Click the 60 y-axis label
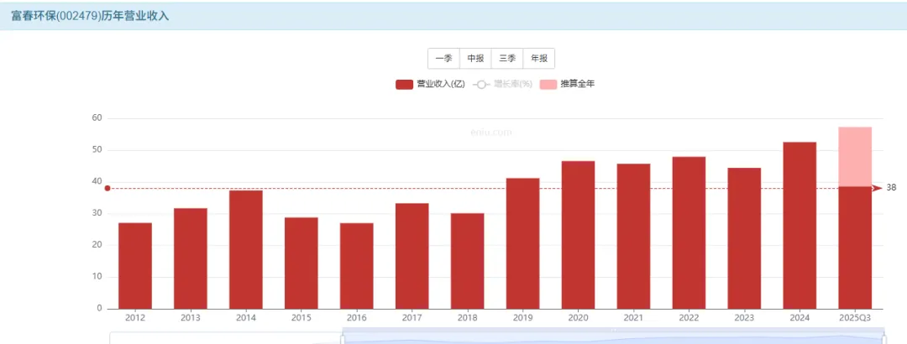The width and height of the screenshot is (907, 344). coord(97,118)
